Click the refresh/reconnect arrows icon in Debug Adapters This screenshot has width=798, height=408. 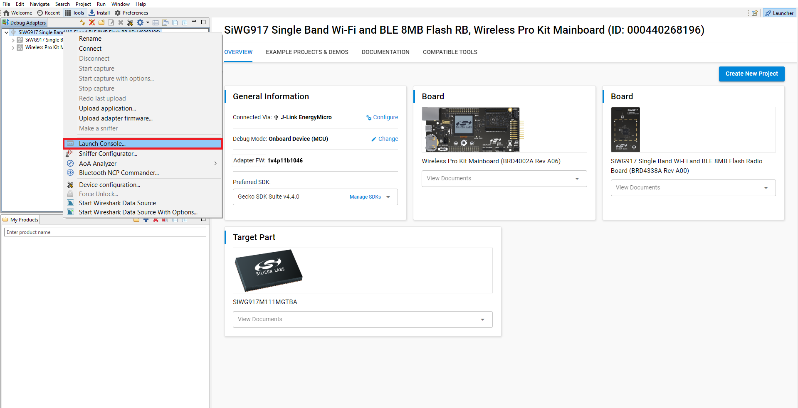82,22
